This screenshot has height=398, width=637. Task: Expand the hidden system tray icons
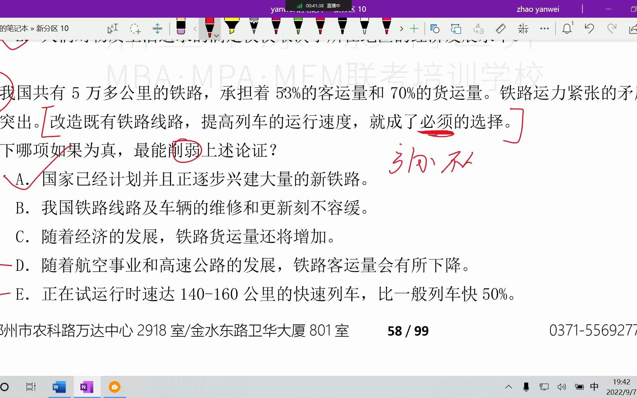pyautogui.click(x=509, y=387)
